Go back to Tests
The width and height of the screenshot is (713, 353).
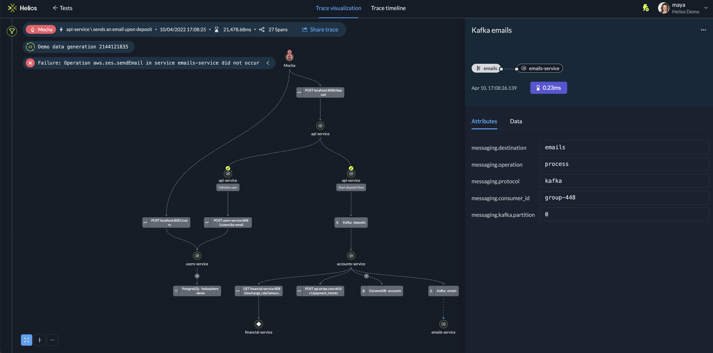[x=63, y=8]
